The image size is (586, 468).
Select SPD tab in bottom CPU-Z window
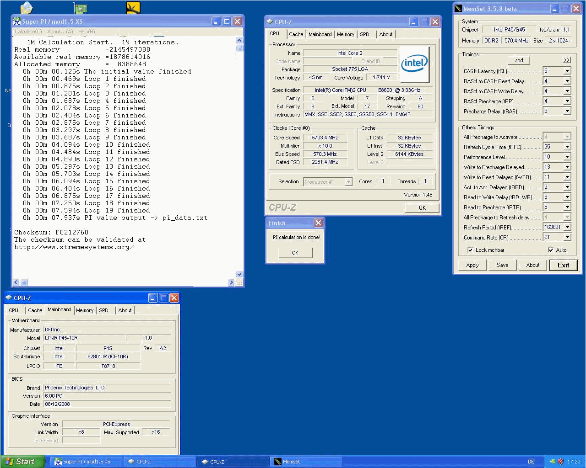coord(104,310)
